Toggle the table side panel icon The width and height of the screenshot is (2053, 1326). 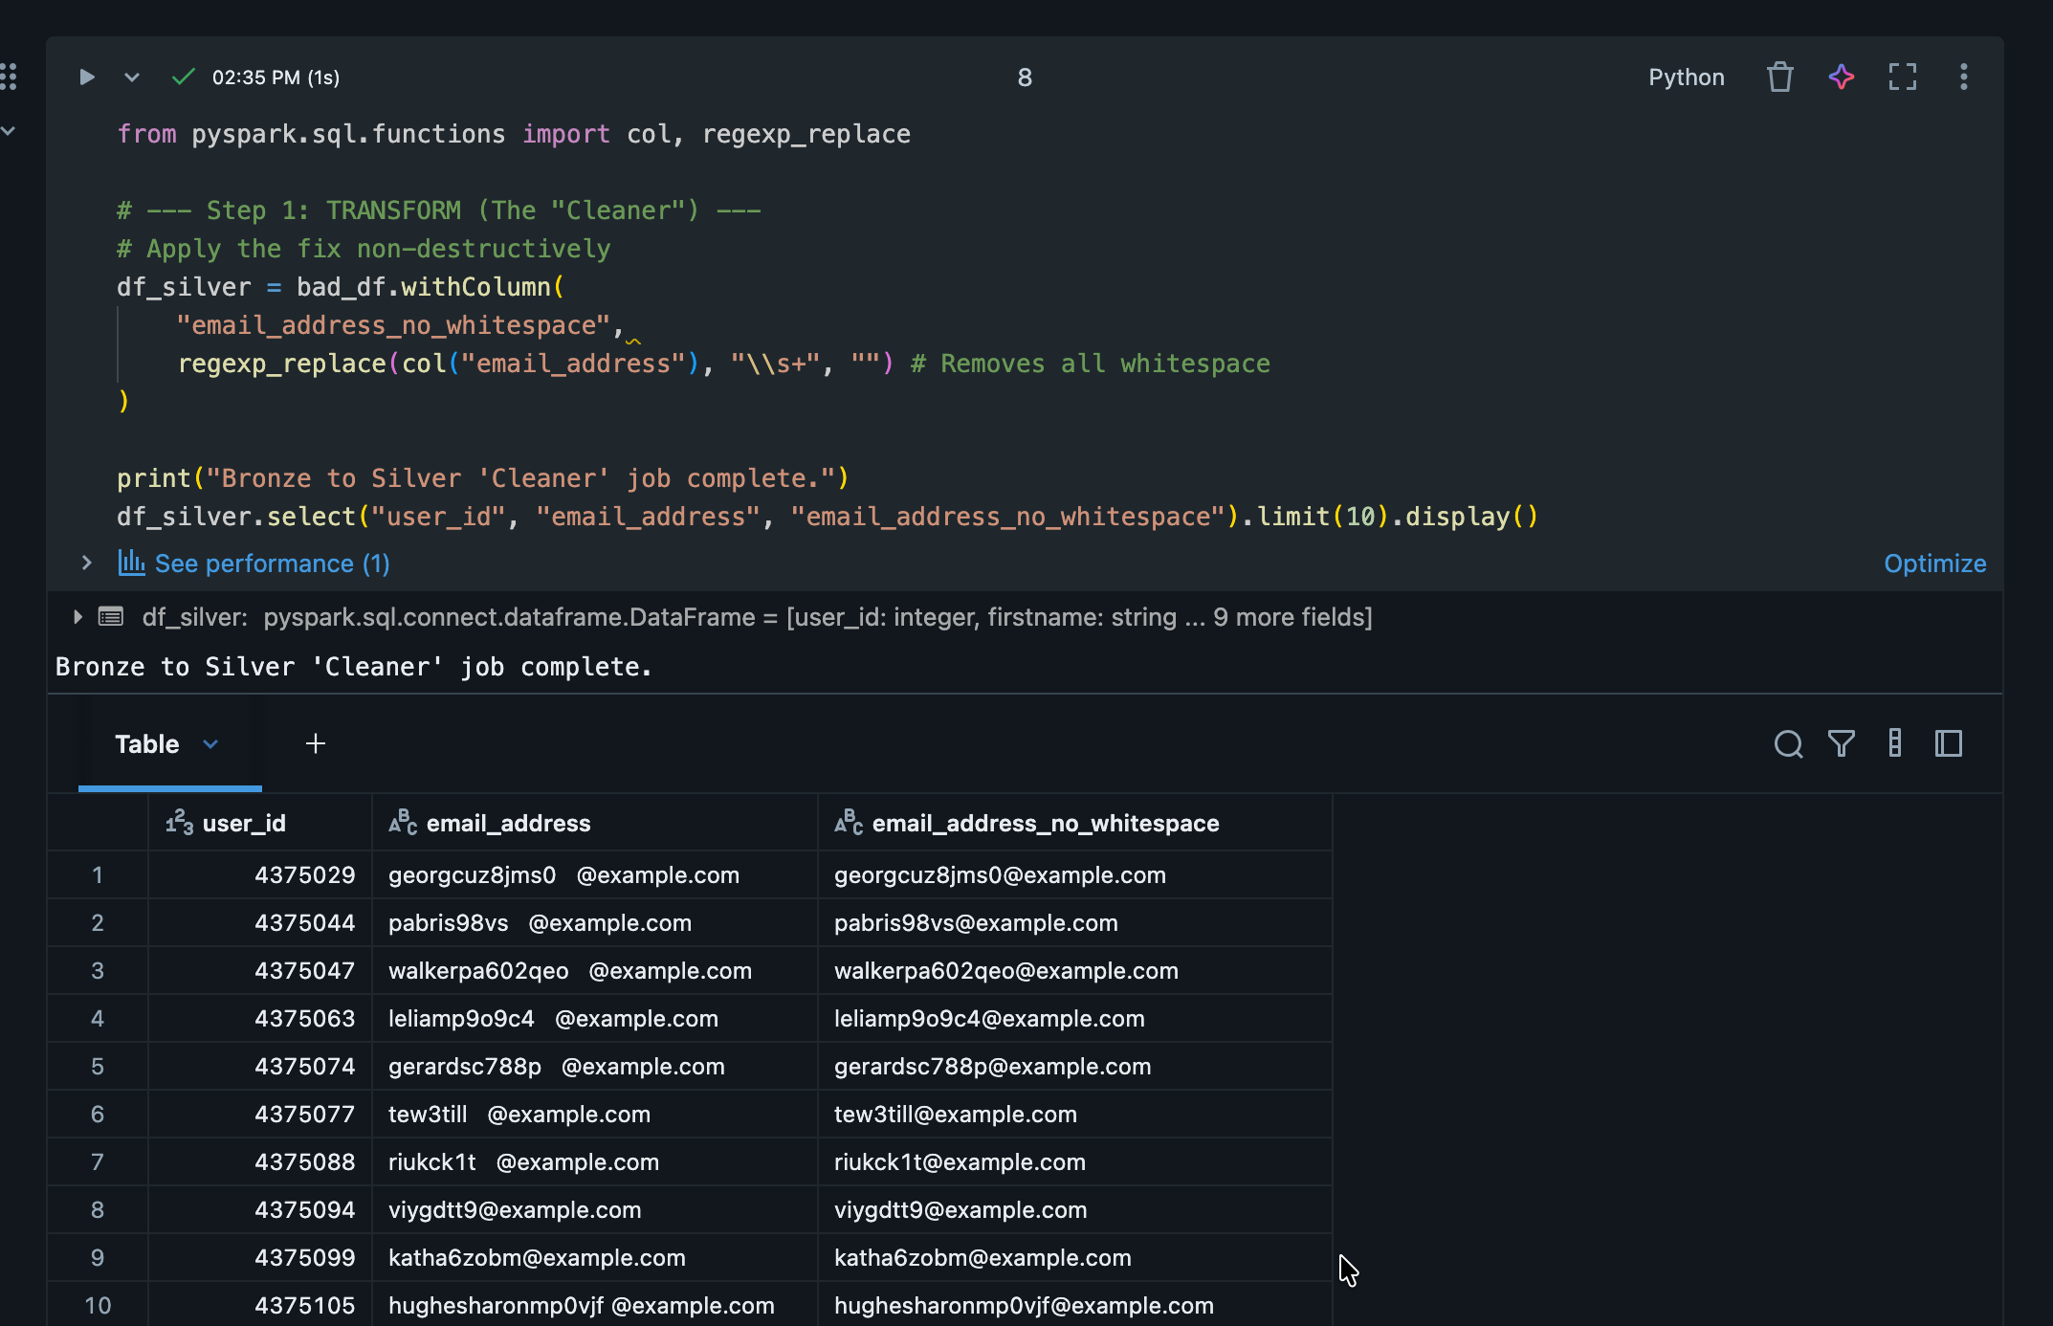1948,743
